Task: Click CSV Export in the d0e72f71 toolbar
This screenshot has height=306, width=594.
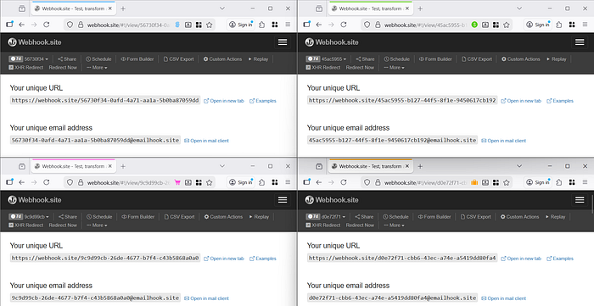Action: tap(475, 217)
